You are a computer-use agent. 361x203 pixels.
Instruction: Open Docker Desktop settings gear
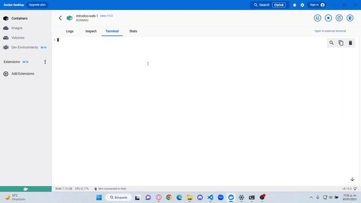[302, 5]
